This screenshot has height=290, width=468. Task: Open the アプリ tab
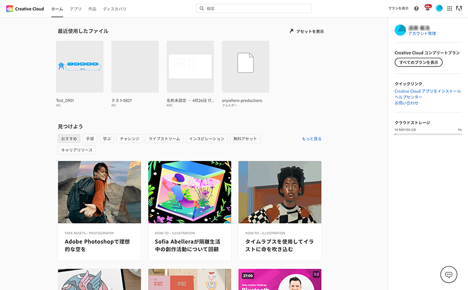click(x=75, y=9)
